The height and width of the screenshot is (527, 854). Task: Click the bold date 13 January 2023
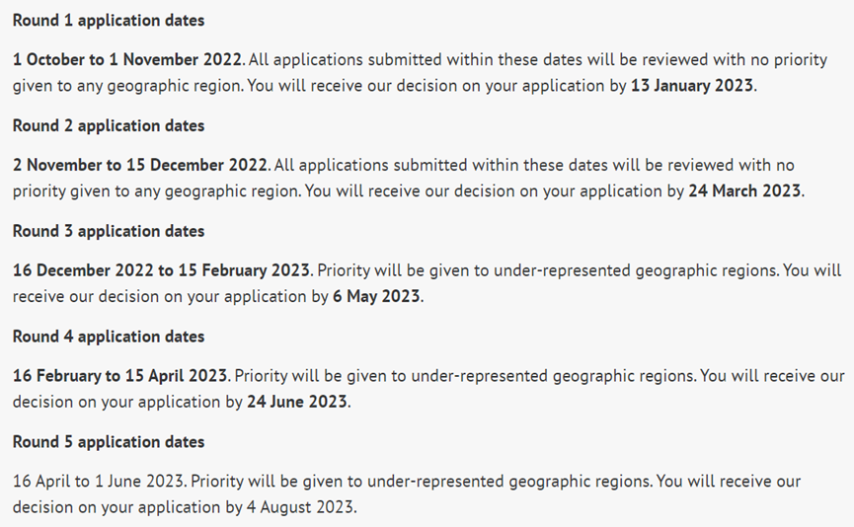click(x=692, y=86)
